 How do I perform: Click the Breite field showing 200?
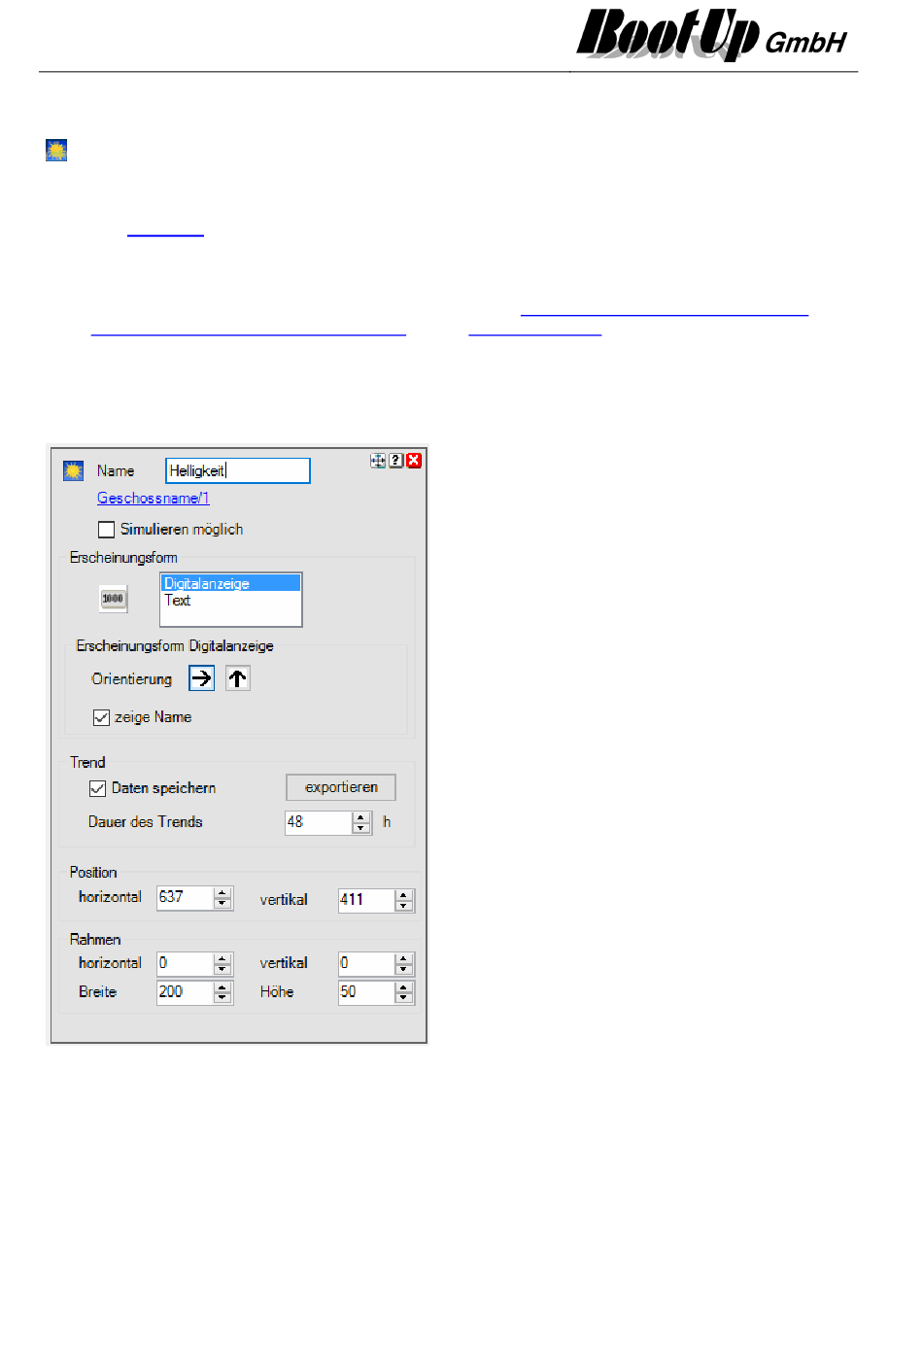[185, 992]
